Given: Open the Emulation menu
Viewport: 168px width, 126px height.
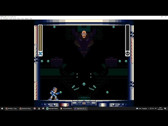Looking at the screenshot, I should 6,19.
